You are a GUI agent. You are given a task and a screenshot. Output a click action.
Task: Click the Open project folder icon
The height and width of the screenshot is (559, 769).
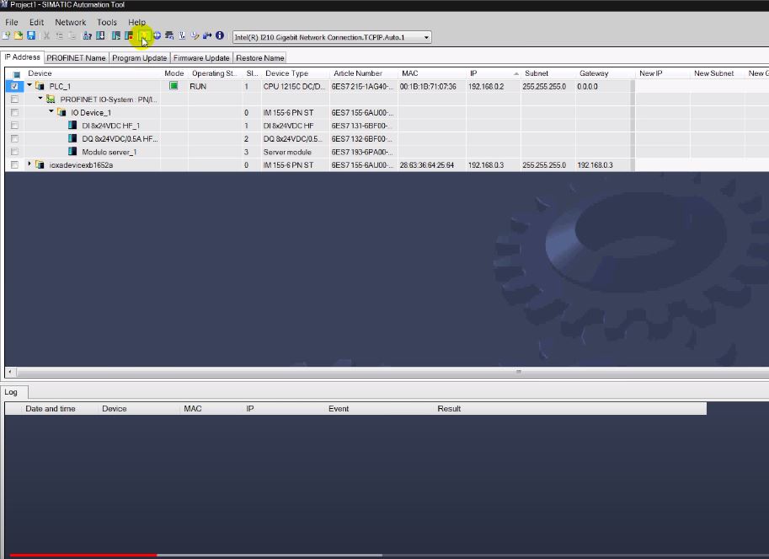[x=18, y=36]
